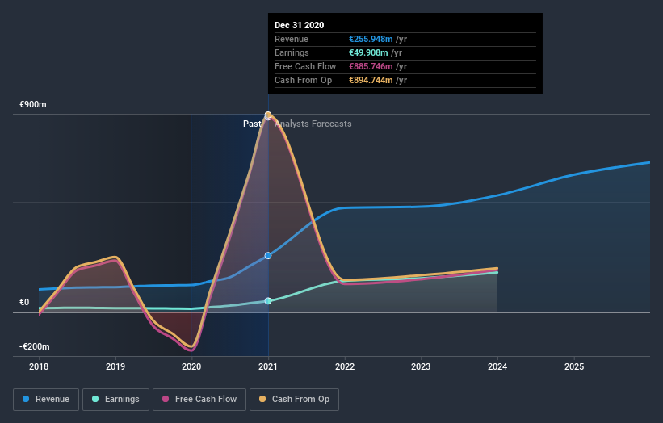This screenshot has height=423, width=663.
Task: Click the orange Cash From Op point at peak
Action: point(268,115)
